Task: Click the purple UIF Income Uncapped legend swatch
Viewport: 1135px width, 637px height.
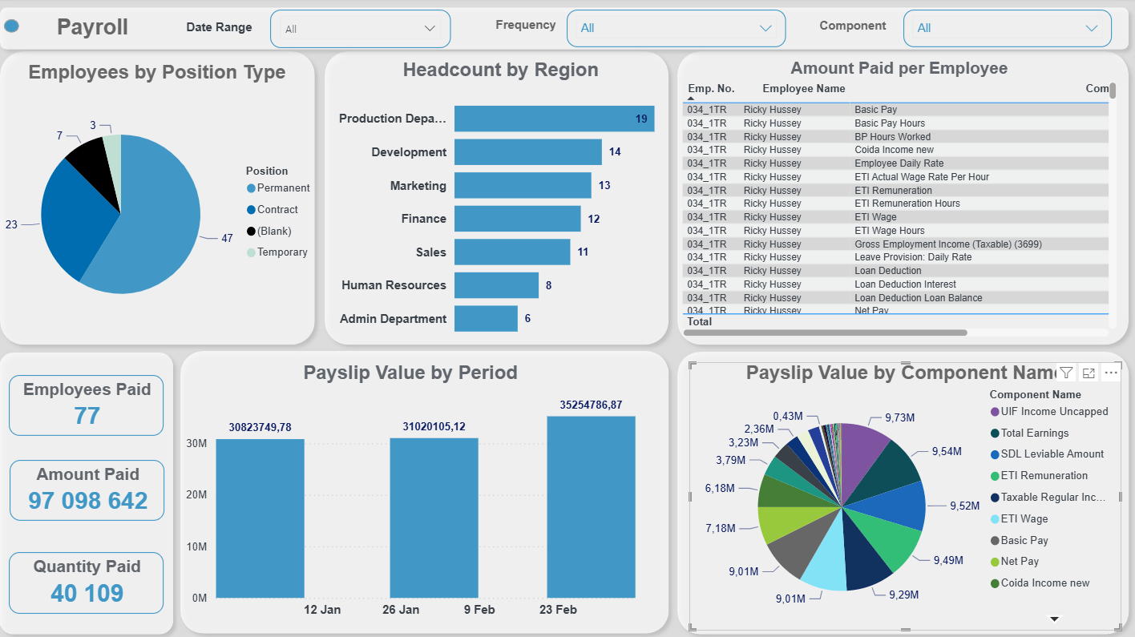Action: [995, 412]
